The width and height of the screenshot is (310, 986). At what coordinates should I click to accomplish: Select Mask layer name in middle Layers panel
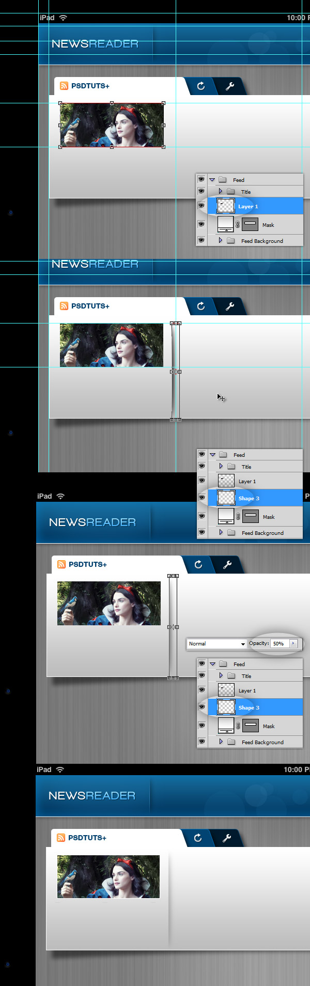(269, 517)
